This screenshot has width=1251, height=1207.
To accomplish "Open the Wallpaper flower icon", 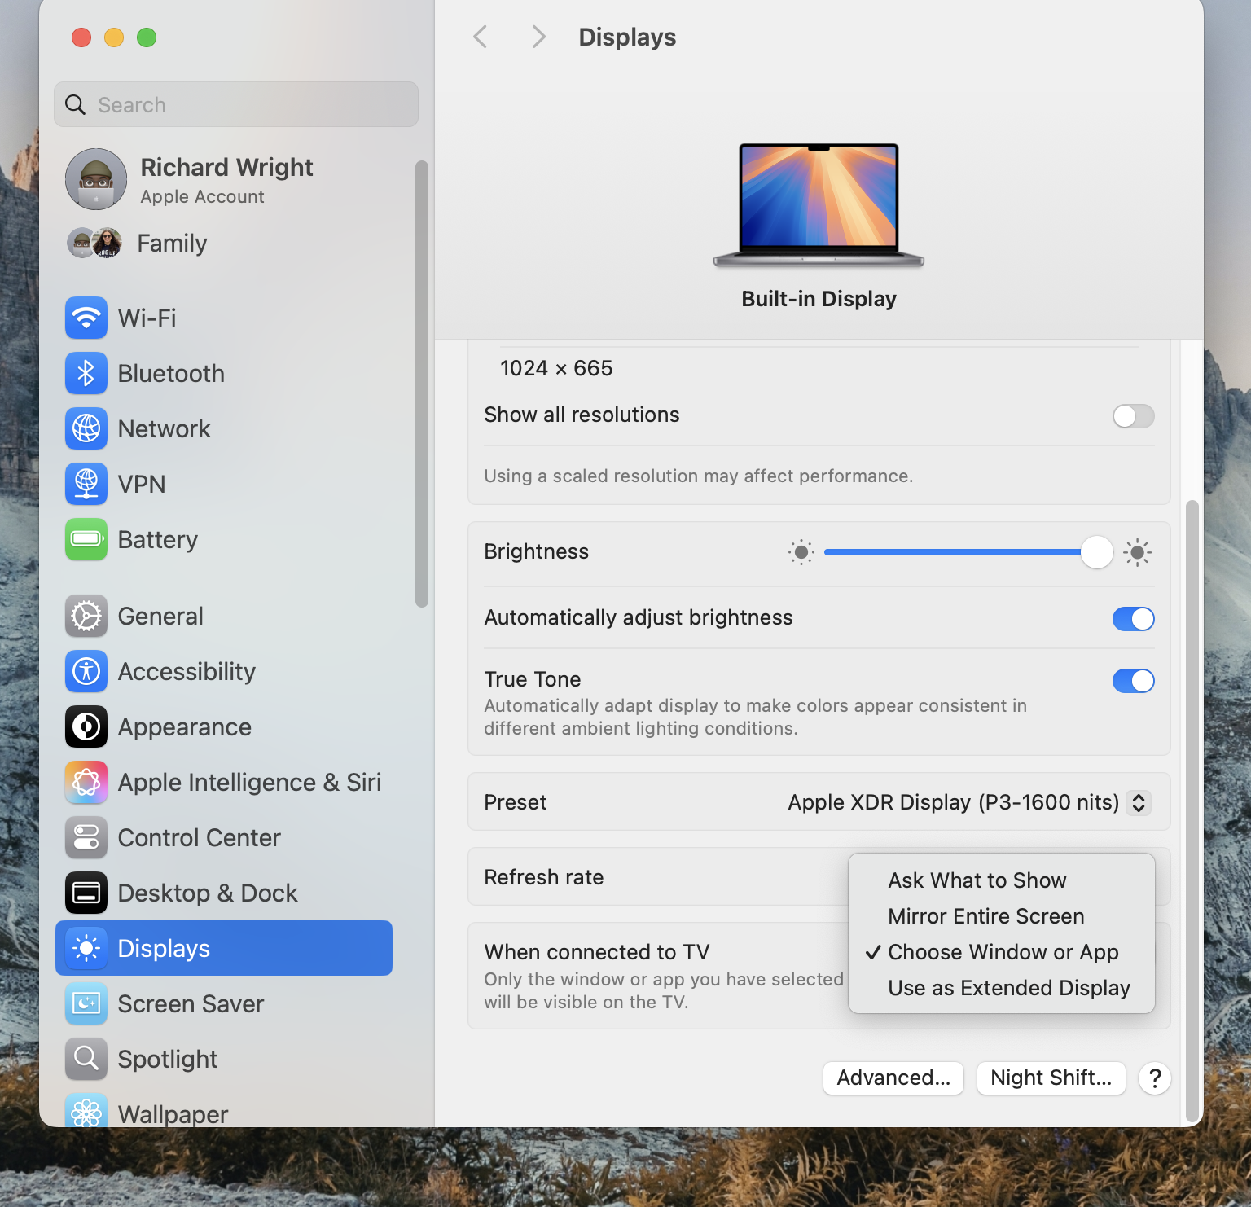I will coord(86,1111).
